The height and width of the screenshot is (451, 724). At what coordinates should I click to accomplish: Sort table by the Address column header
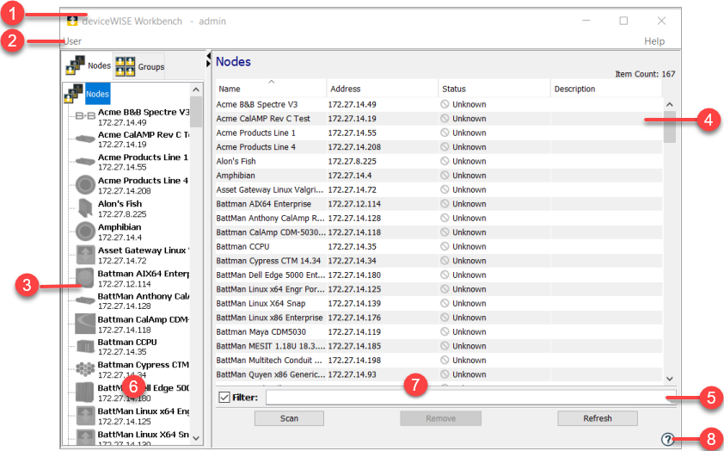[x=383, y=89]
